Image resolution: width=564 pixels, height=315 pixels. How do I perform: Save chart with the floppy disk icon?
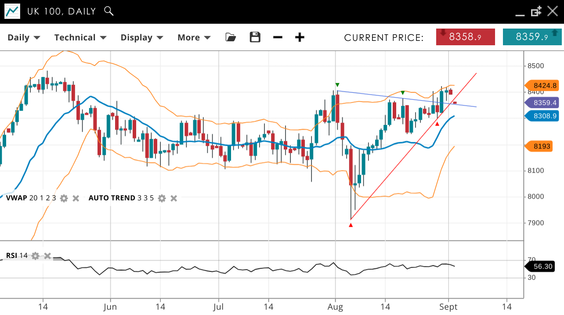(255, 37)
